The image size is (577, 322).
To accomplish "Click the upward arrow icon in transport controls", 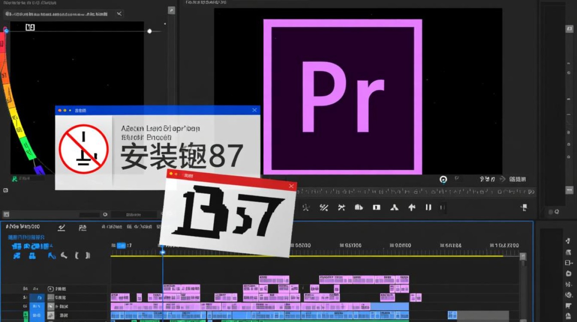I will click(412, 207).
